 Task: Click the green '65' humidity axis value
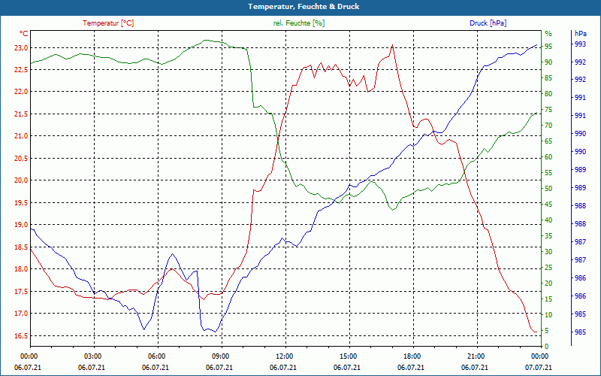(548, 141)
